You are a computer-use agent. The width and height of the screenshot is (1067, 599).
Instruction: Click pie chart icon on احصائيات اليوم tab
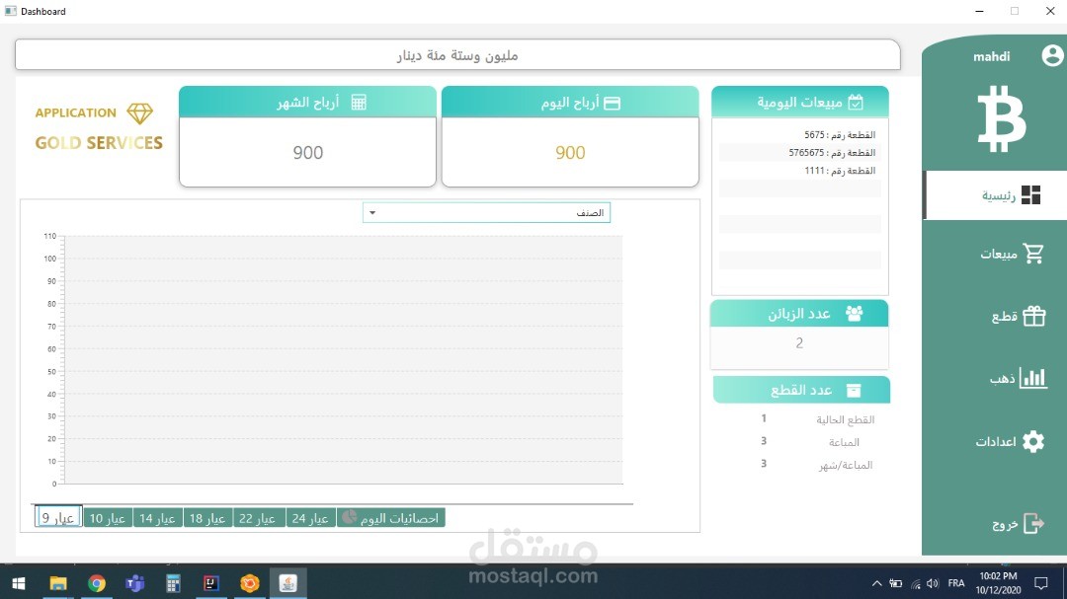tap(349, 517)
